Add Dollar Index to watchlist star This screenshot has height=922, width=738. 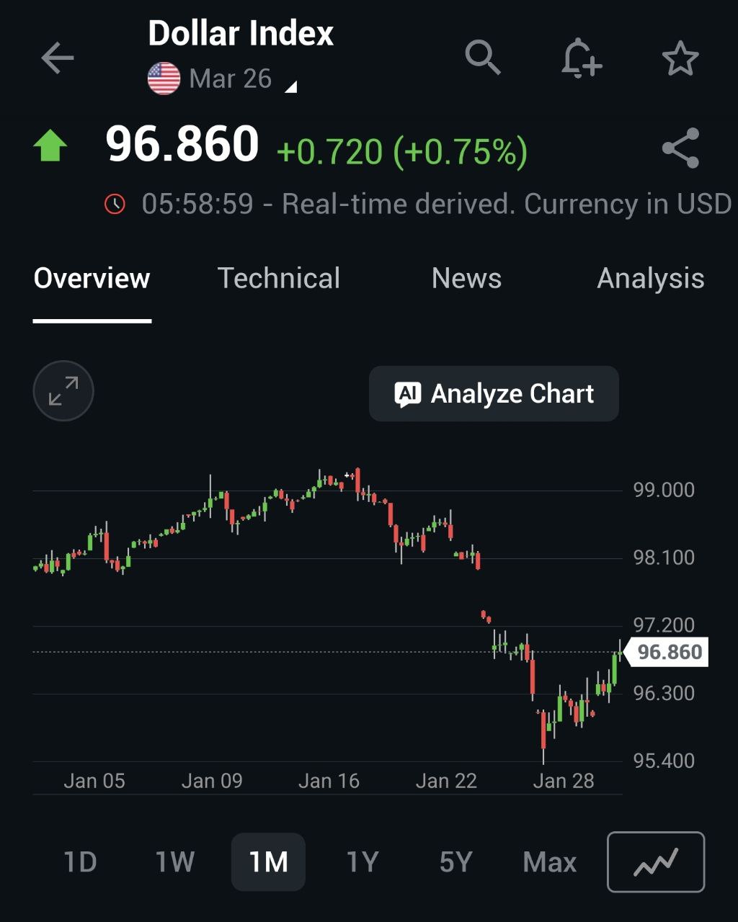click(680, 58)
